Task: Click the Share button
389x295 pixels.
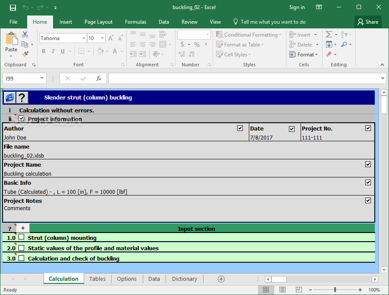Action: (368, 22)
